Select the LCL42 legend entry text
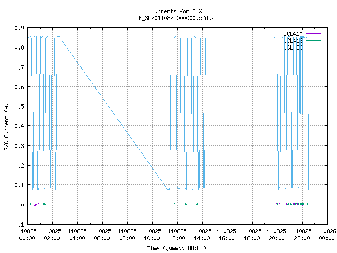The width and height of the screenshot is (337, 253). pyautogui.click(x=293, y=47)
